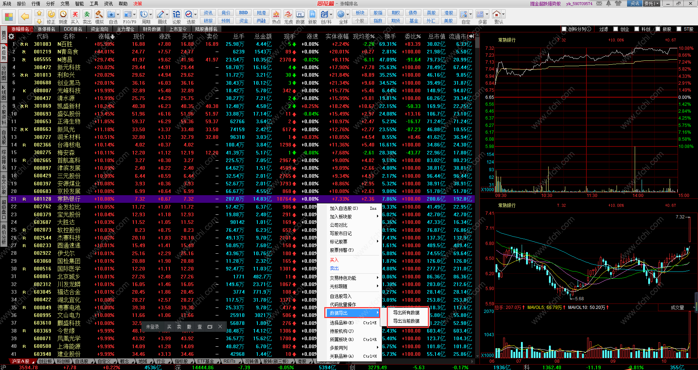
Task: Open the colorful home grid icon
Action: (9, 17)
